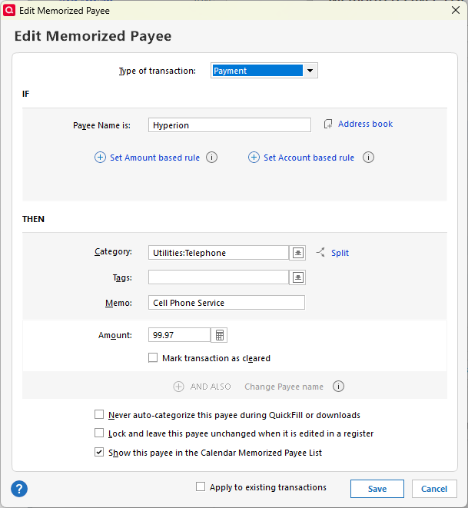Image resolution: width=468 pixels, height=508 pixels.
Task: Enable Mark transaction as cleared
Action: coord(154,358)
